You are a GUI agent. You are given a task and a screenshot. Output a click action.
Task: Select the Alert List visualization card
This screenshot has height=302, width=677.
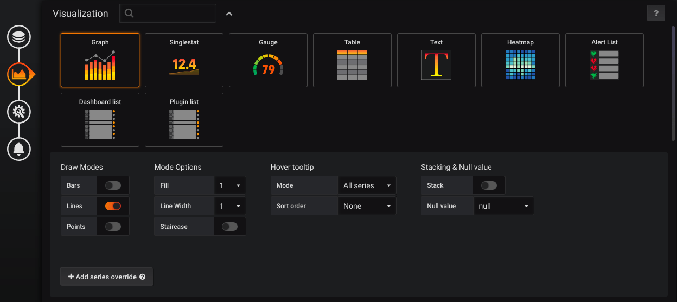click(x=604, y=60)
